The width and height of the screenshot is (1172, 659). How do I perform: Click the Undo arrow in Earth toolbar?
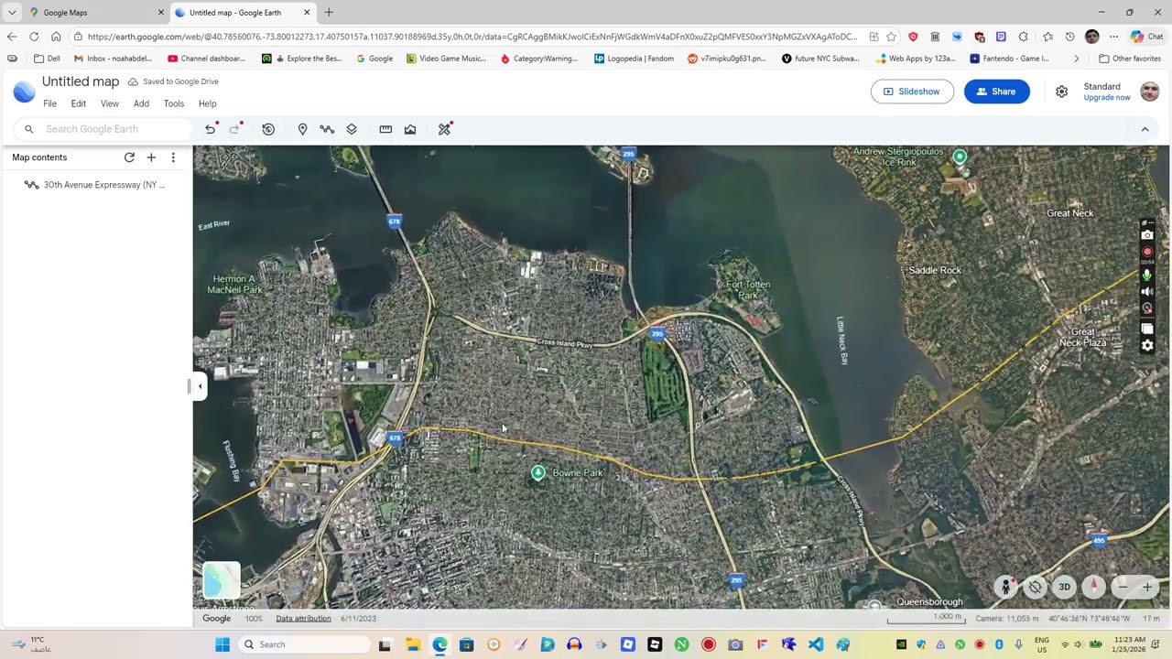coord(210,129)
